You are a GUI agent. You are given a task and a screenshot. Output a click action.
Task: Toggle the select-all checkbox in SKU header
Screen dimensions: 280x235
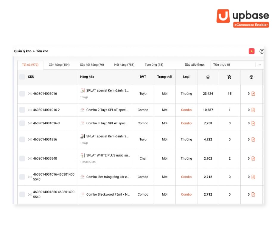point(22,77)
